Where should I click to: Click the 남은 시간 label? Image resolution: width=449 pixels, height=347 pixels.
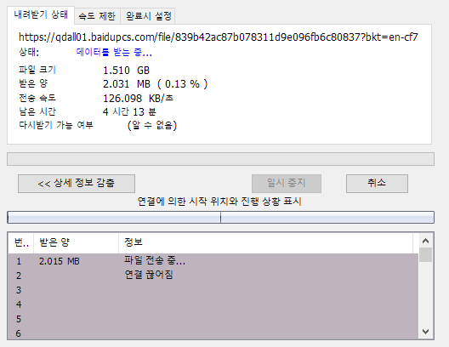tap(37, 111)
